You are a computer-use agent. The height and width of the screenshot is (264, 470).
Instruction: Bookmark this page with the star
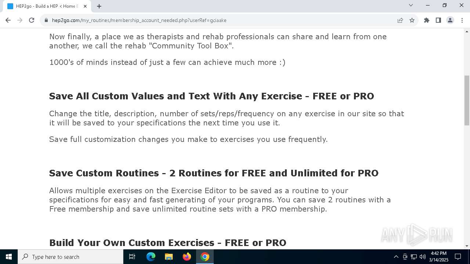click(x=412, y=20)
